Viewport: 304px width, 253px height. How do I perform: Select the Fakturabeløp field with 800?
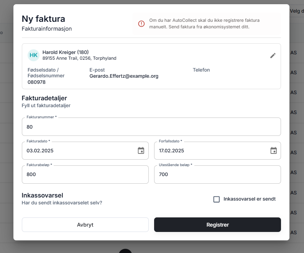click(x=85, y=175)
